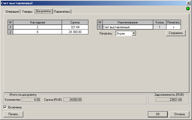The image size is (192, 120).
Task: Click the Сохранить button
Action: click(176, 33)
